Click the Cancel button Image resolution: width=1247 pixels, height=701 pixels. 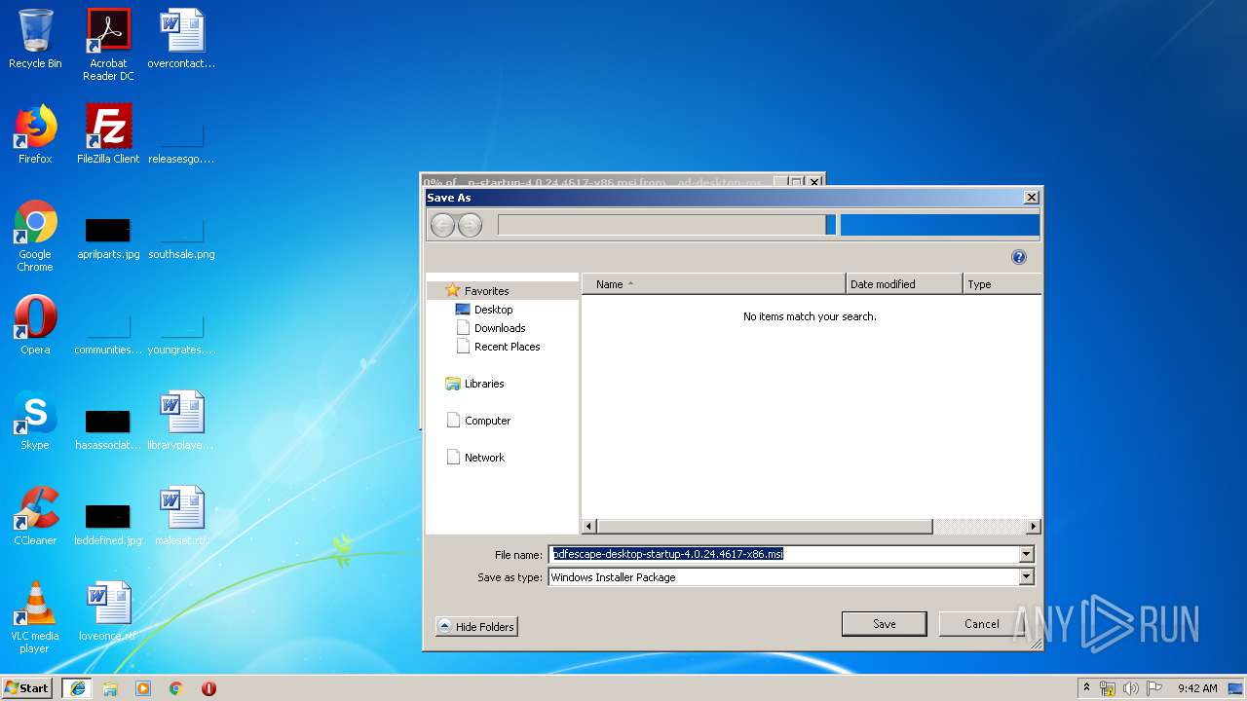981,624
